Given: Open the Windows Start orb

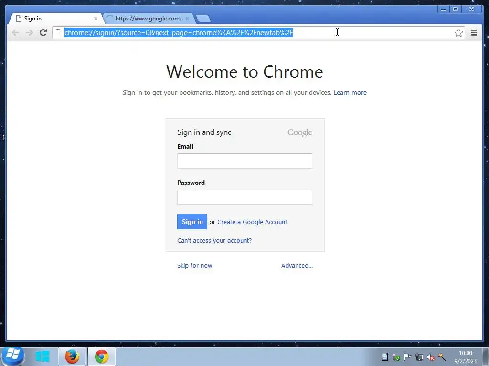Looking at the screenshot, I should tap(12, 356).
